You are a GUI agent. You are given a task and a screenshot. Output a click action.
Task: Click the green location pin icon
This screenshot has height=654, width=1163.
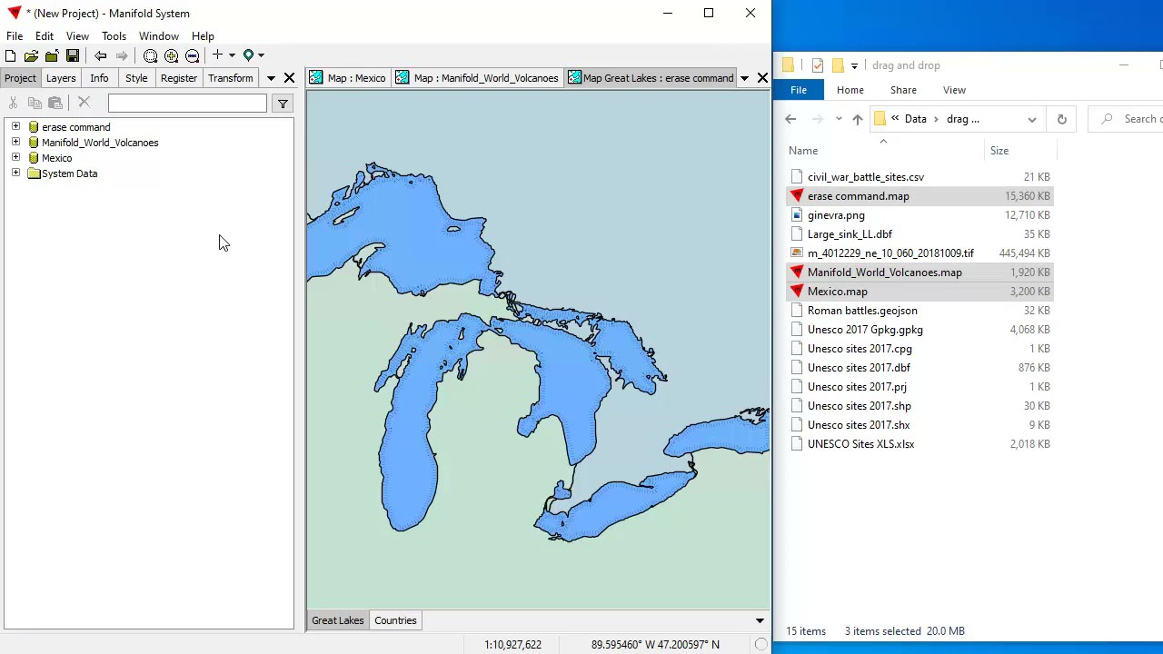tap(248, 56)
